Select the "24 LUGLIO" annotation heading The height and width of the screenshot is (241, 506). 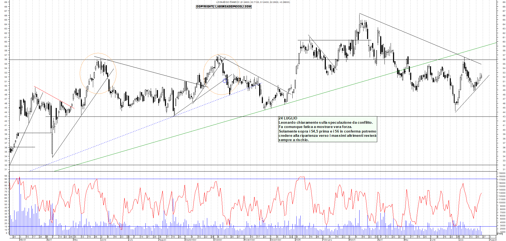pos(288,118)
